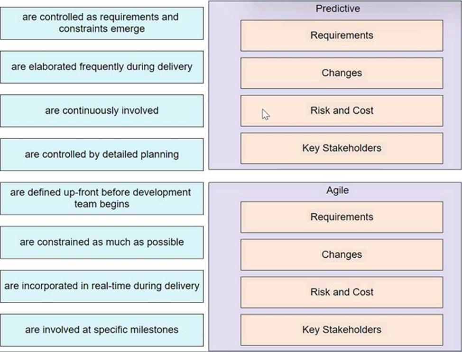Click Risk and Cost slot under Agile
The height and width of the screenshot is (352, 462).
click(x=342, y=292)
